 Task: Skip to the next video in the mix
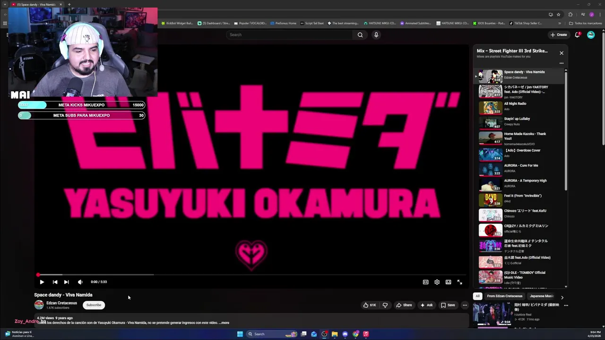pos(66,282)
